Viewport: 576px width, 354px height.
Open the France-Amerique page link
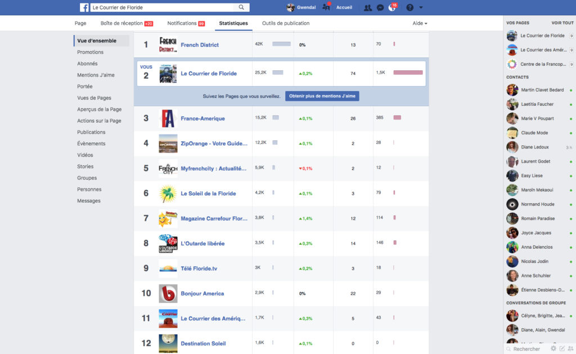(x=202, y=118)
